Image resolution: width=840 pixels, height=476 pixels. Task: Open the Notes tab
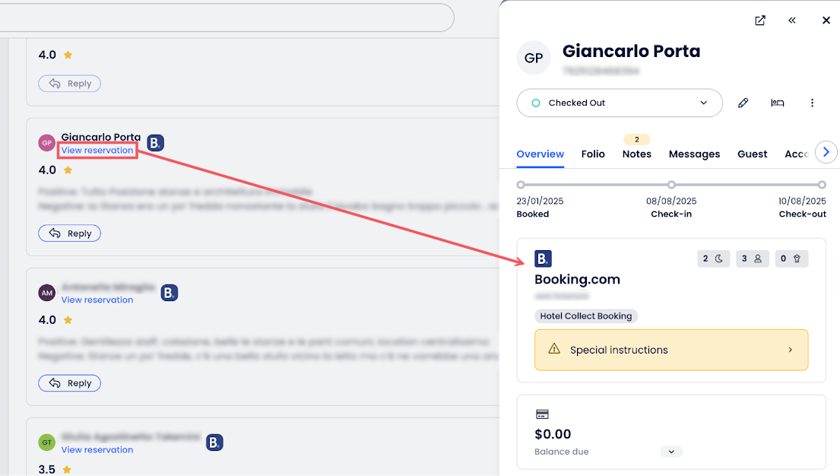[x=636, y=154]
